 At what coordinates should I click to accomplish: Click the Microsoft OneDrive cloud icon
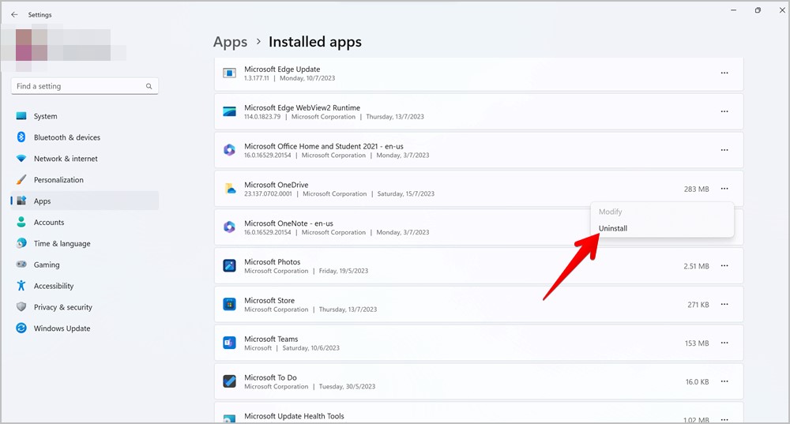[229, 189]
